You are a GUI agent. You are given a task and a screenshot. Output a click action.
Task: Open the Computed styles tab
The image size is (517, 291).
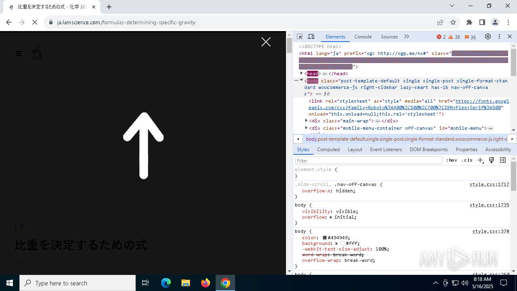pos(328,149)
